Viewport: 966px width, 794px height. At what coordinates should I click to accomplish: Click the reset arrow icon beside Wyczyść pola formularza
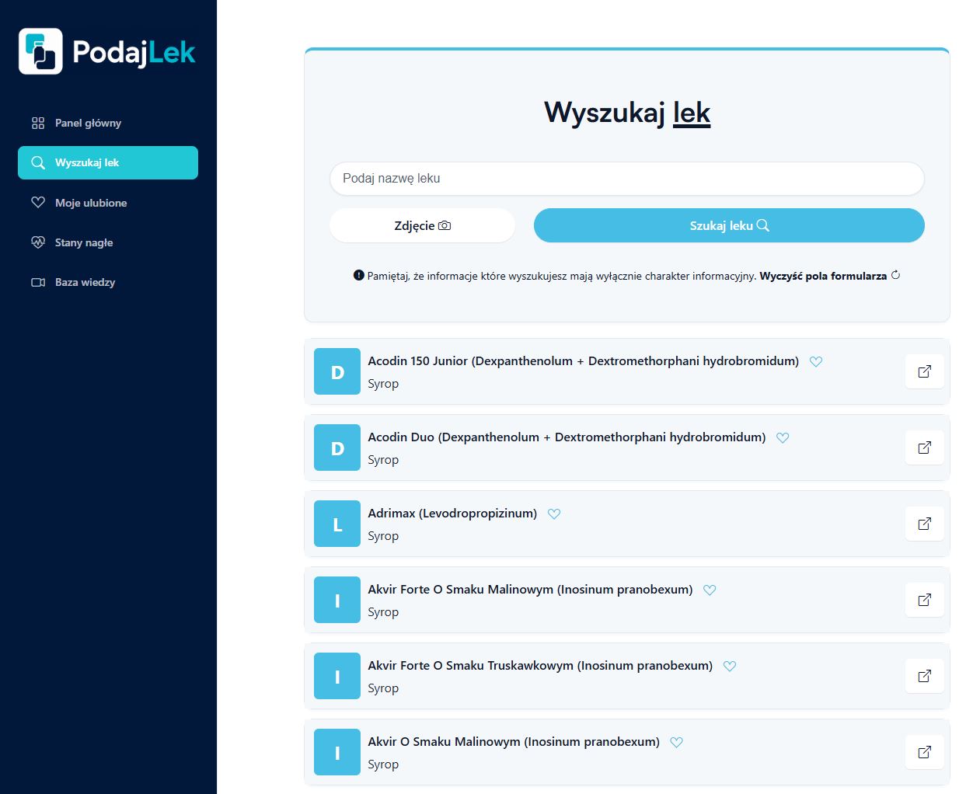895,275
